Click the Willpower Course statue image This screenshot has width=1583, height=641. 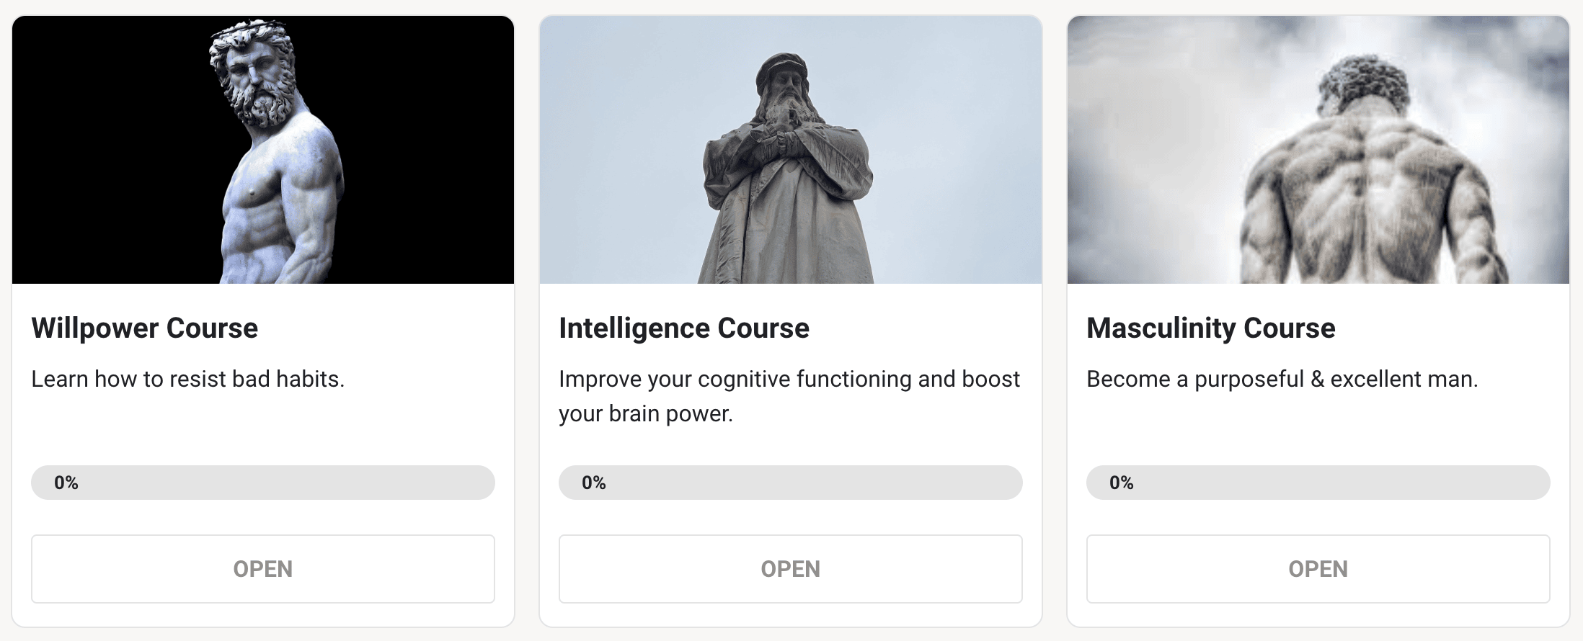pyautogui.click(x=262, y=150)
